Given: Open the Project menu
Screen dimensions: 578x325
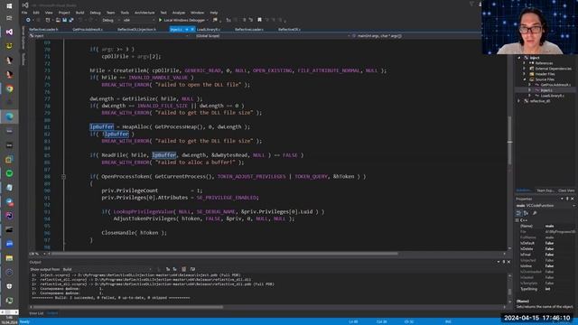Looking at the screenshot, I should [64, 13].
